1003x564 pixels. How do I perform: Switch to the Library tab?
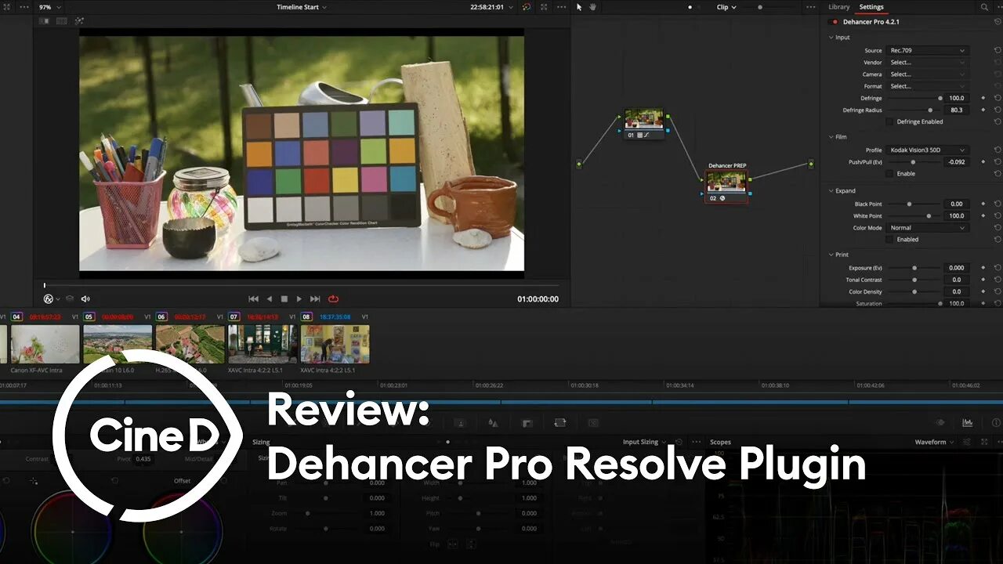(x=839, y=7)
